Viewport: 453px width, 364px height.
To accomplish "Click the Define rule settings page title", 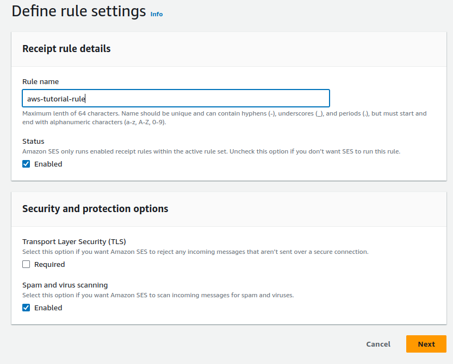I will 78,11.
